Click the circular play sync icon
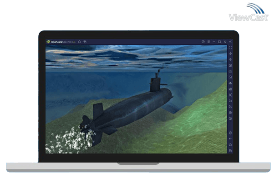The height and width of the screenshot is (188, 274). pyautogui.click(x=230, y=77)
